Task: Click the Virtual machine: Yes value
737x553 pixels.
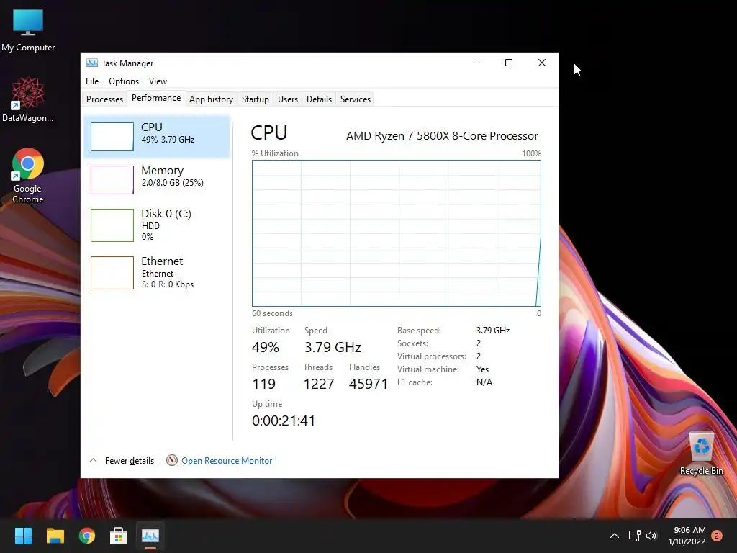Action: click(x=482, y=369)
